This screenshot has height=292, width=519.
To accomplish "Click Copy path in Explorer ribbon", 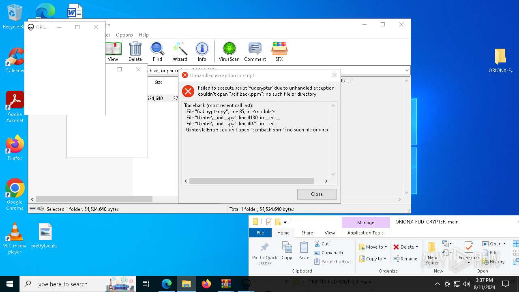I will point(328,253).
